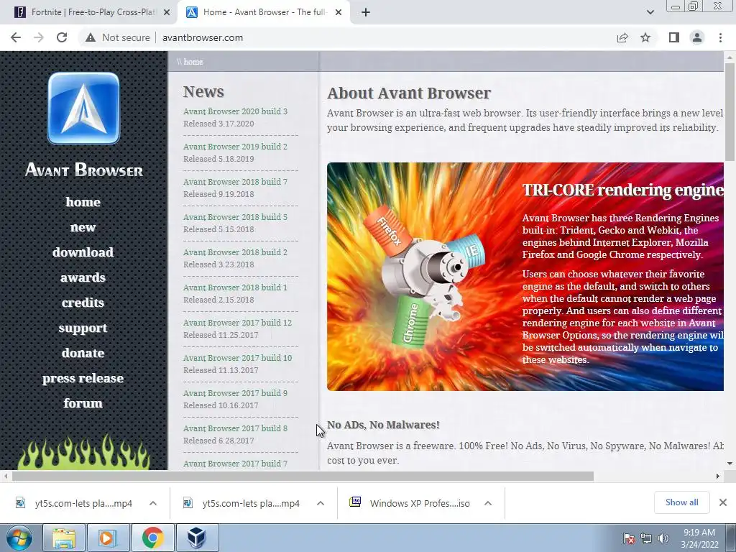This screenshot has height=552, width=736.
Task: Share this page via share icon
Action: pos(622,37)
